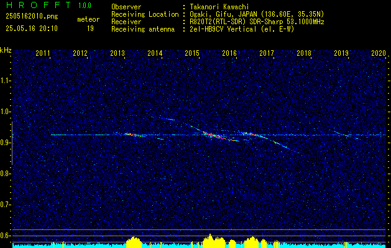The width and height of the screenshot is (391, 248).
Task: Click the 0.7 kHz frequency label
Action: click(x=5, y=205)
